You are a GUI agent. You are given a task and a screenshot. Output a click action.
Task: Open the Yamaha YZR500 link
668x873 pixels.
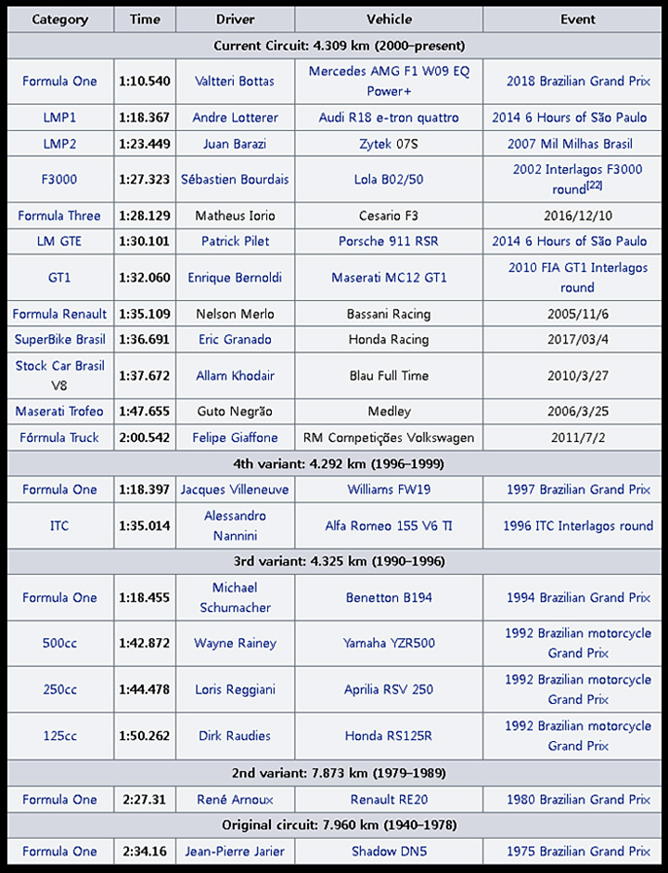pyautogui.click(x=389, y=643)
